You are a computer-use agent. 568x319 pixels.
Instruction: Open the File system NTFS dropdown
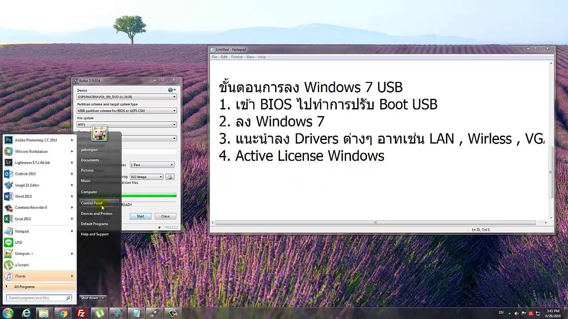tap(127, 124)
